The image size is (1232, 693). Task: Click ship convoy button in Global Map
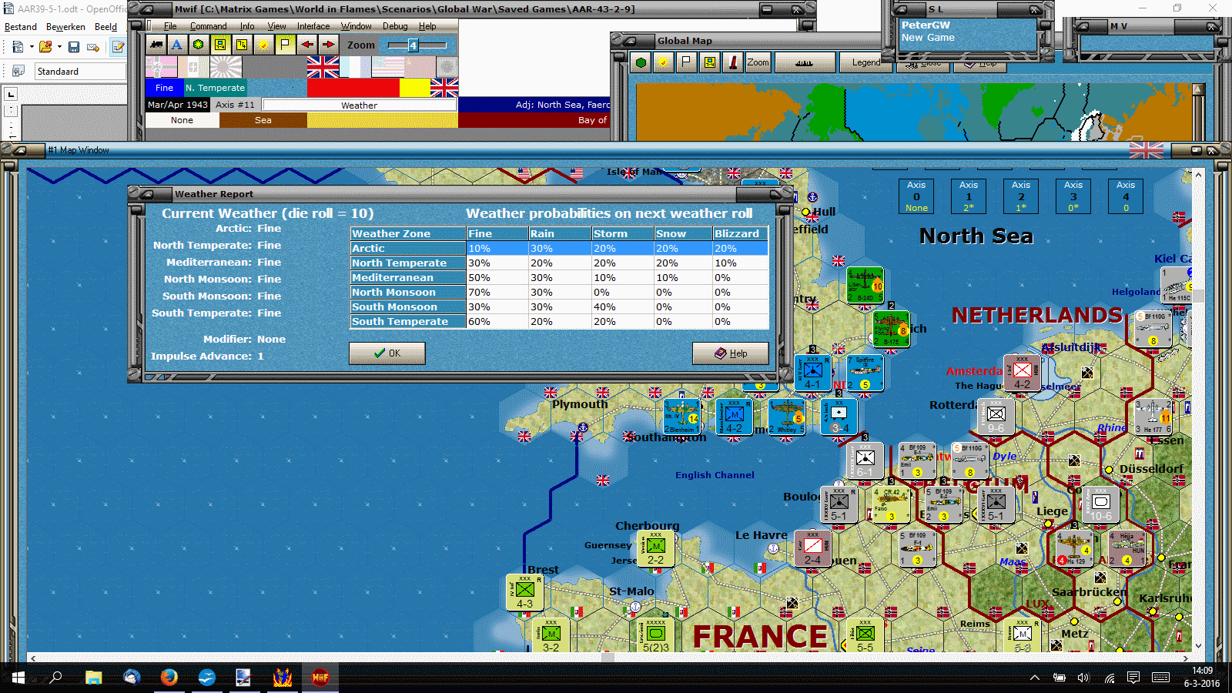[x=805, y=62]
